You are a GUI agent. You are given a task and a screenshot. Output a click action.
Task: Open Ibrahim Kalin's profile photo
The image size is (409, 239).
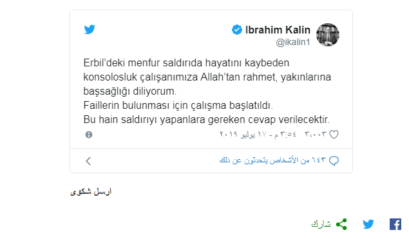pyautogui.click(x=328, y=35)
